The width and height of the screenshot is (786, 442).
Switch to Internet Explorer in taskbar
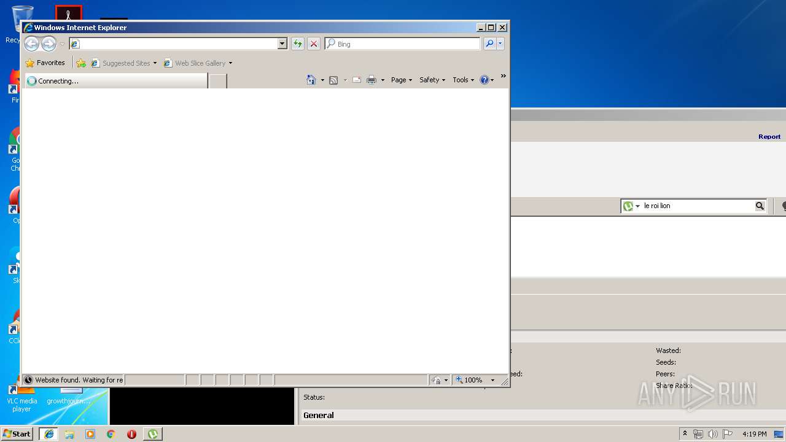[x=49, y=434]
